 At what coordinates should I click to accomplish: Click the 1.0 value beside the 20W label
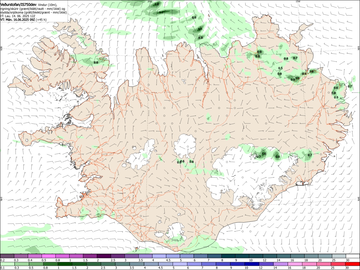tap(157, 4)
